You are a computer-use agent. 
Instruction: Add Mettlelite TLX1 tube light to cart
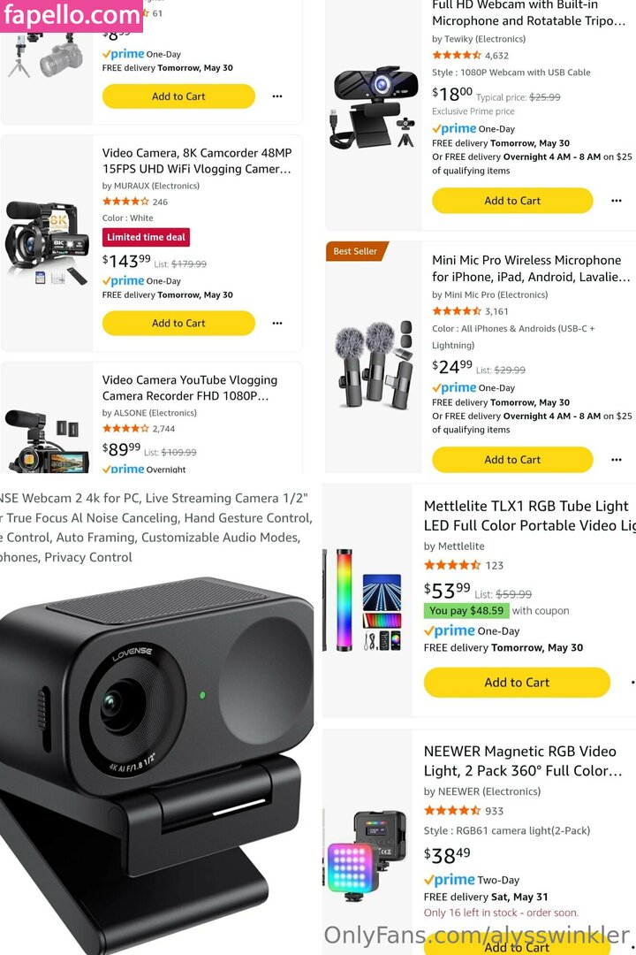pos(517,683)
